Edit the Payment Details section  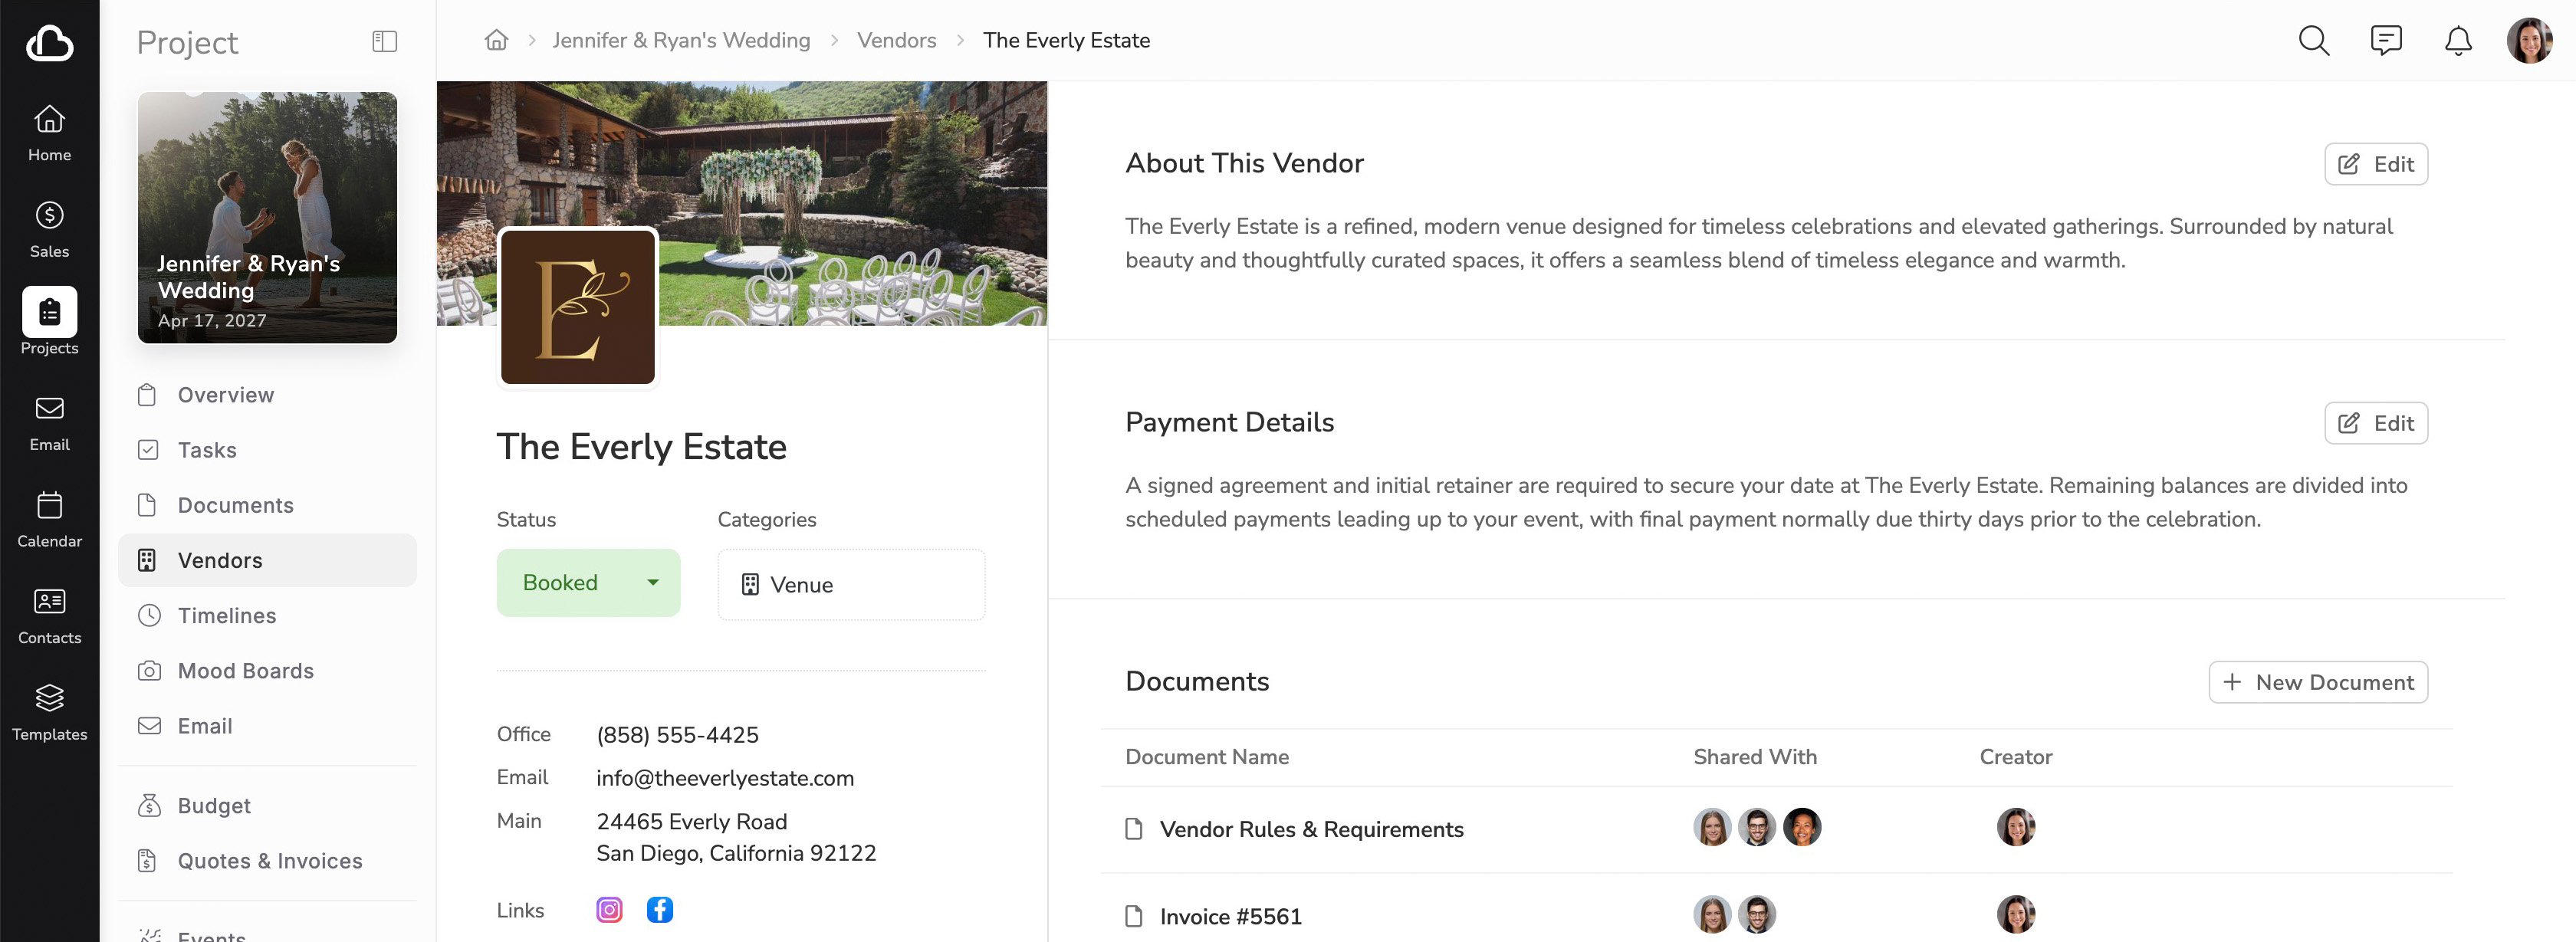tap(2375, 423)
